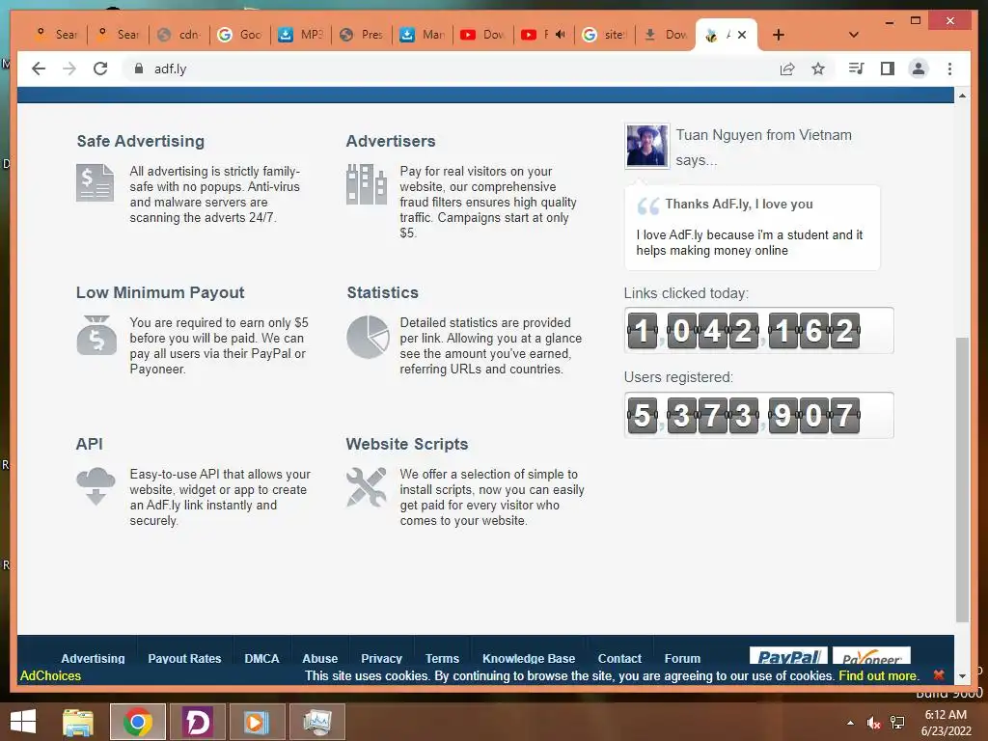Toggle the browser side panel icon

888,69
